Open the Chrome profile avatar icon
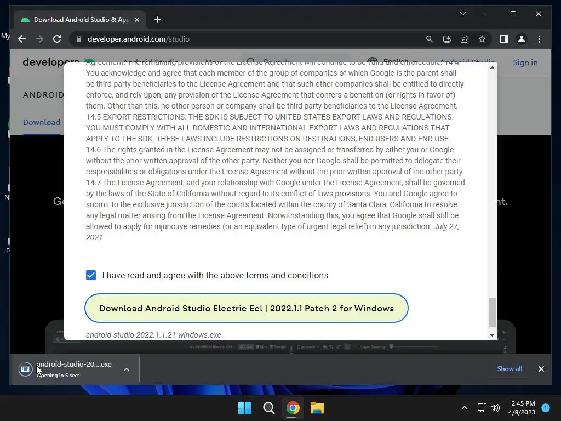 [x=522, y=39]
